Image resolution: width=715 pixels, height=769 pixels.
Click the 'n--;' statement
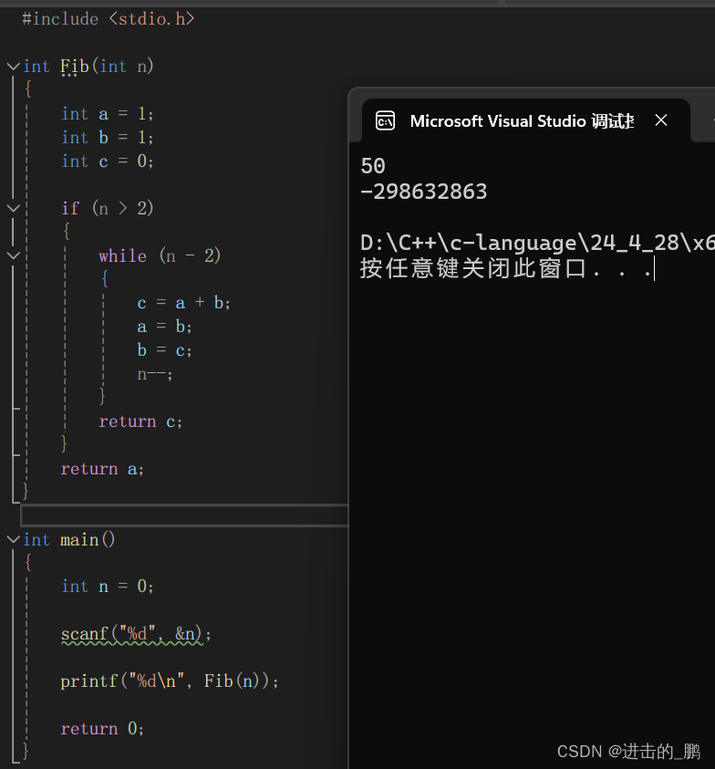pos(154,374)
